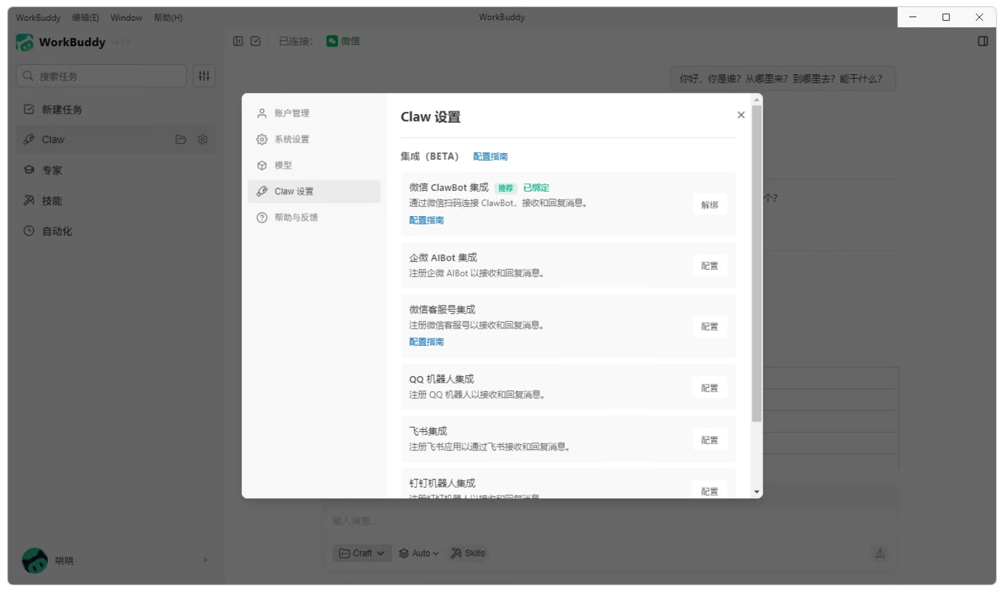Click the 推荐 badge on 微信 ClawBot
This screenshot has height=591, width=1001.
506,188
